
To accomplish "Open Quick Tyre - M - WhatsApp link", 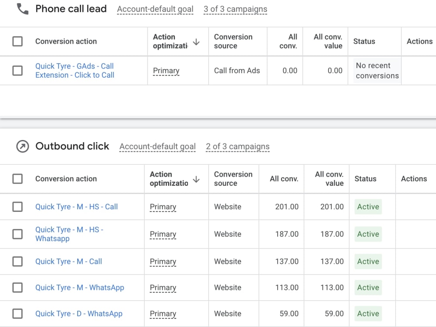I will click(x=79, y=287).
